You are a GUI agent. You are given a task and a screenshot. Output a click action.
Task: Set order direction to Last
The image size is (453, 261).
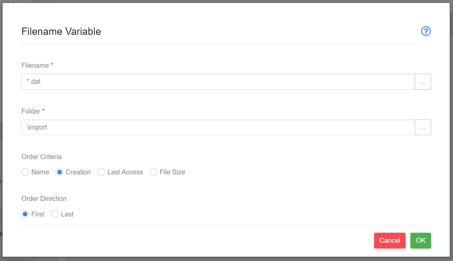tap(55, 214)
